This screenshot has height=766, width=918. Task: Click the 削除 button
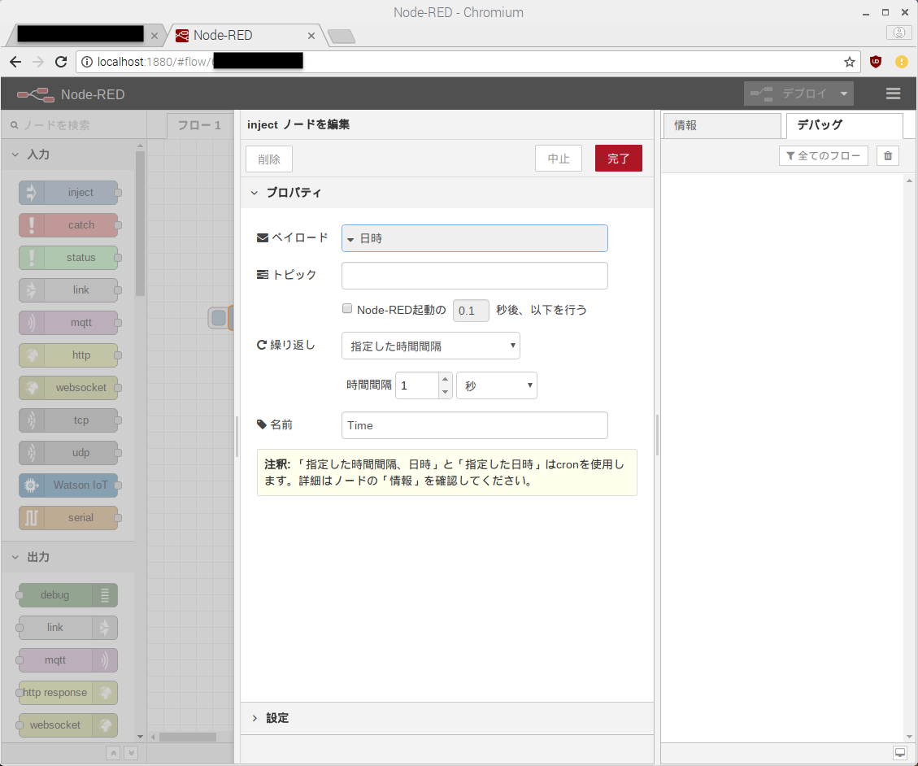[268, 159]
